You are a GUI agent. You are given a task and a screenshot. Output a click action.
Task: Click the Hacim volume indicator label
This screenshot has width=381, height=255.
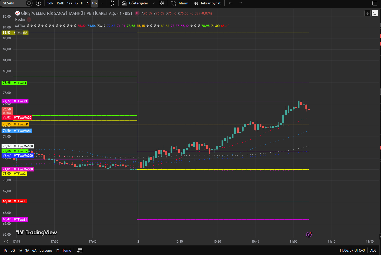(20, 20)
